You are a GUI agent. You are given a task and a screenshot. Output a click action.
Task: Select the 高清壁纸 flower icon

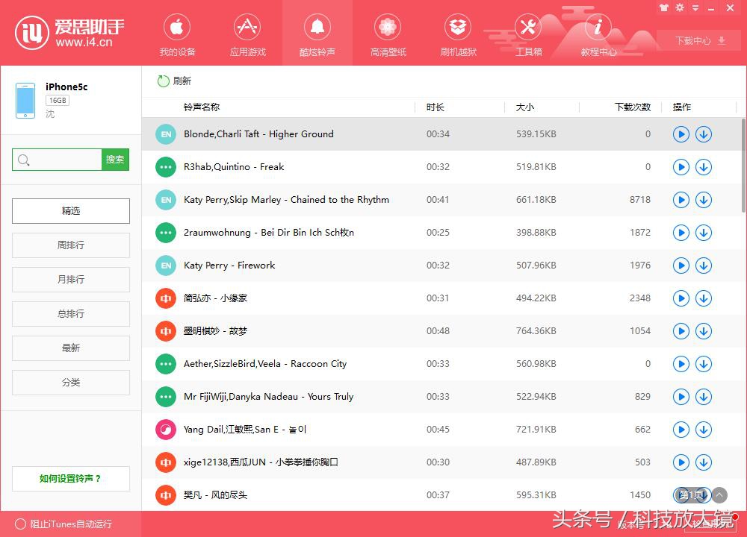(x=388, y=28)
